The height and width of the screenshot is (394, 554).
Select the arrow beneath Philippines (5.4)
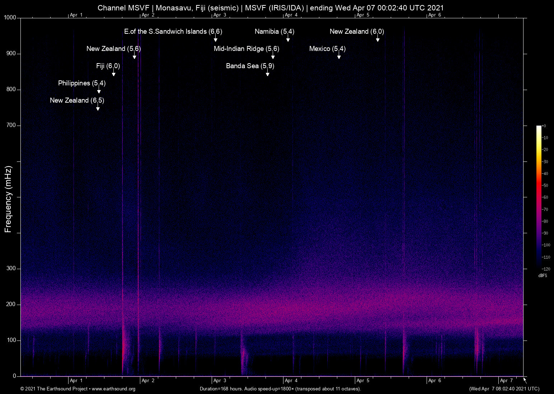pyautogui.click(x=99, y=91)
